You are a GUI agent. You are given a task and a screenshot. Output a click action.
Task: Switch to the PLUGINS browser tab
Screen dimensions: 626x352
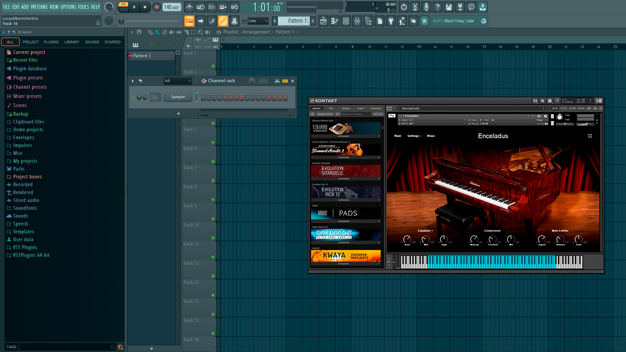click(x=51, y=42)
